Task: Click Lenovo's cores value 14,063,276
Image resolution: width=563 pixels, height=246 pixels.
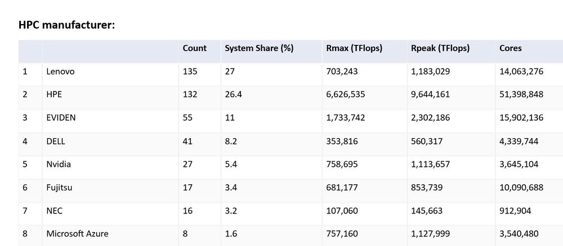Action: tap(521, 72)
